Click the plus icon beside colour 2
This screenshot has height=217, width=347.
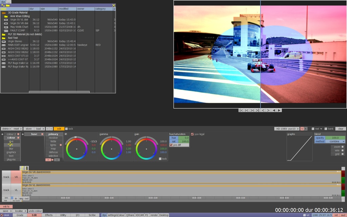coord(2,134)
